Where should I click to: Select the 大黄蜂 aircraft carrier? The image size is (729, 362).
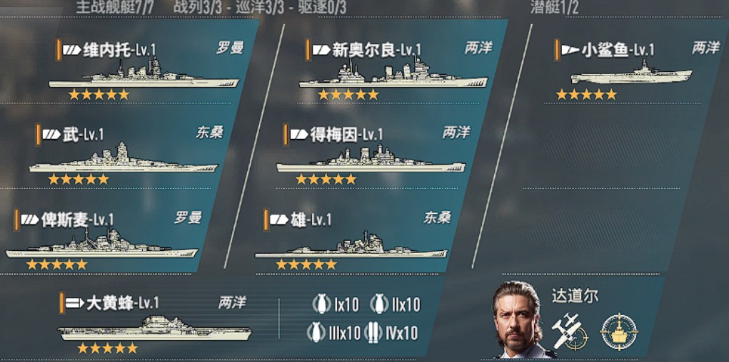click(155, 321)
